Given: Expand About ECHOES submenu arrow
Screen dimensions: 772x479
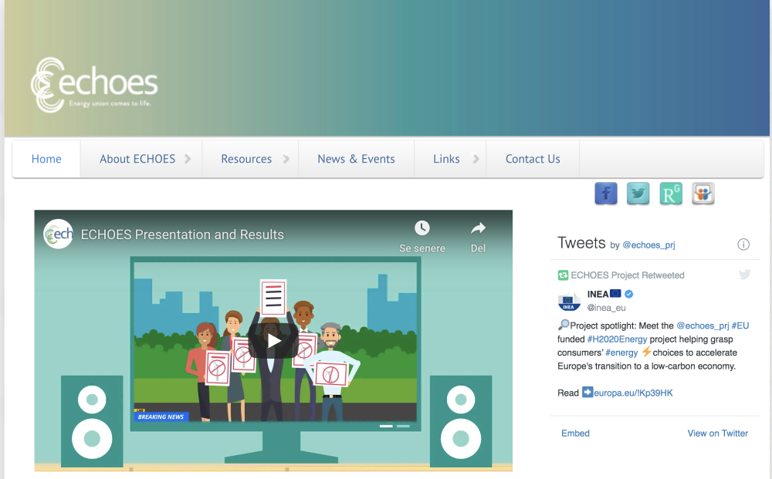Looking at the screenshot, I should tap(188, 159).
